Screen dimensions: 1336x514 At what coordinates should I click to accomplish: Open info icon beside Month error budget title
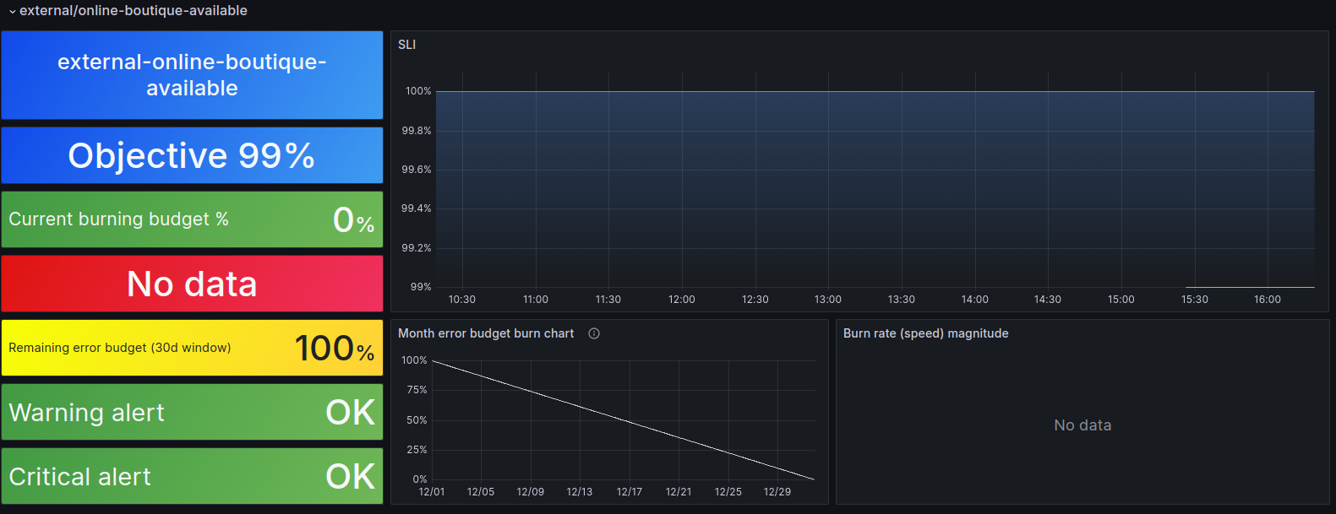pos(594,333)
